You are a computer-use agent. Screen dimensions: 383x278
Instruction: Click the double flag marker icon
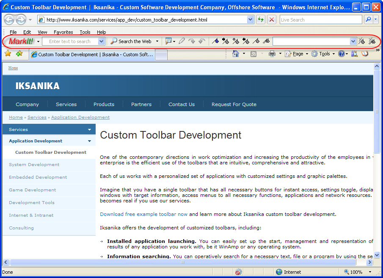pyautogui.click(x=266, y=41)
